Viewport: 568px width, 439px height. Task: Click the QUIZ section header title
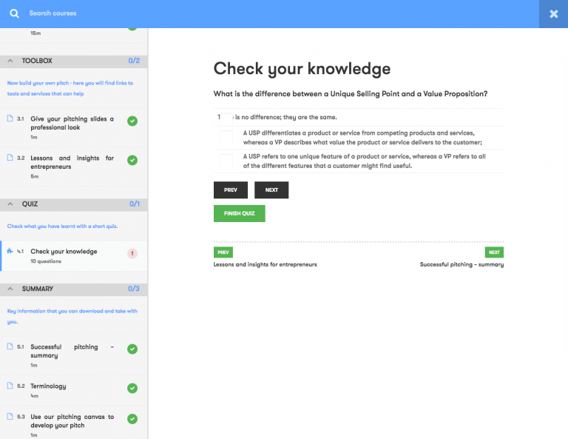coord(30,204)
